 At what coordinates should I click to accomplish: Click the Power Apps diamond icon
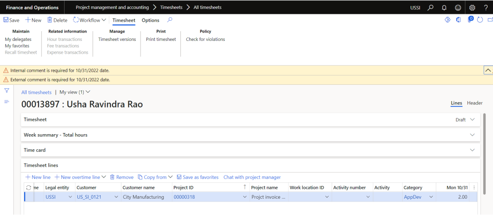(x=448, y=20)
